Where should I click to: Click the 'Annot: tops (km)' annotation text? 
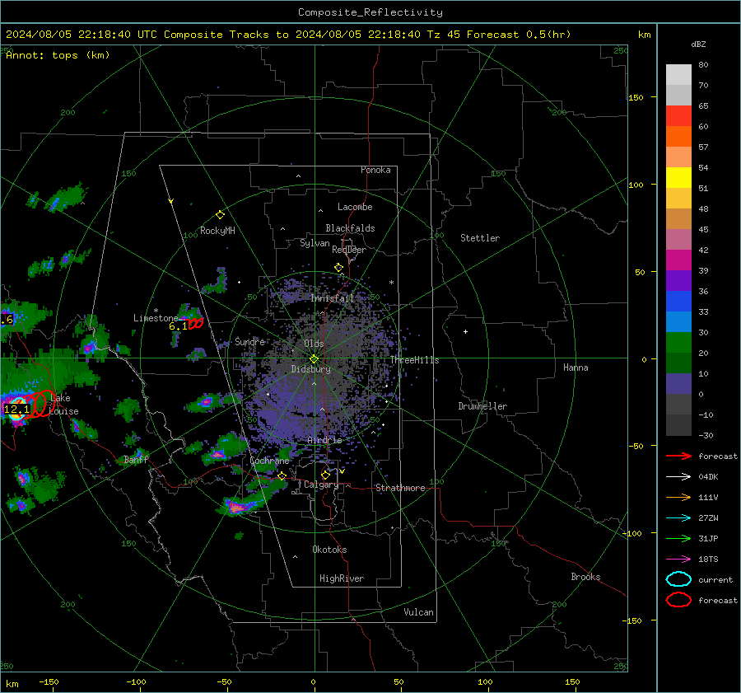pos(58,55)
